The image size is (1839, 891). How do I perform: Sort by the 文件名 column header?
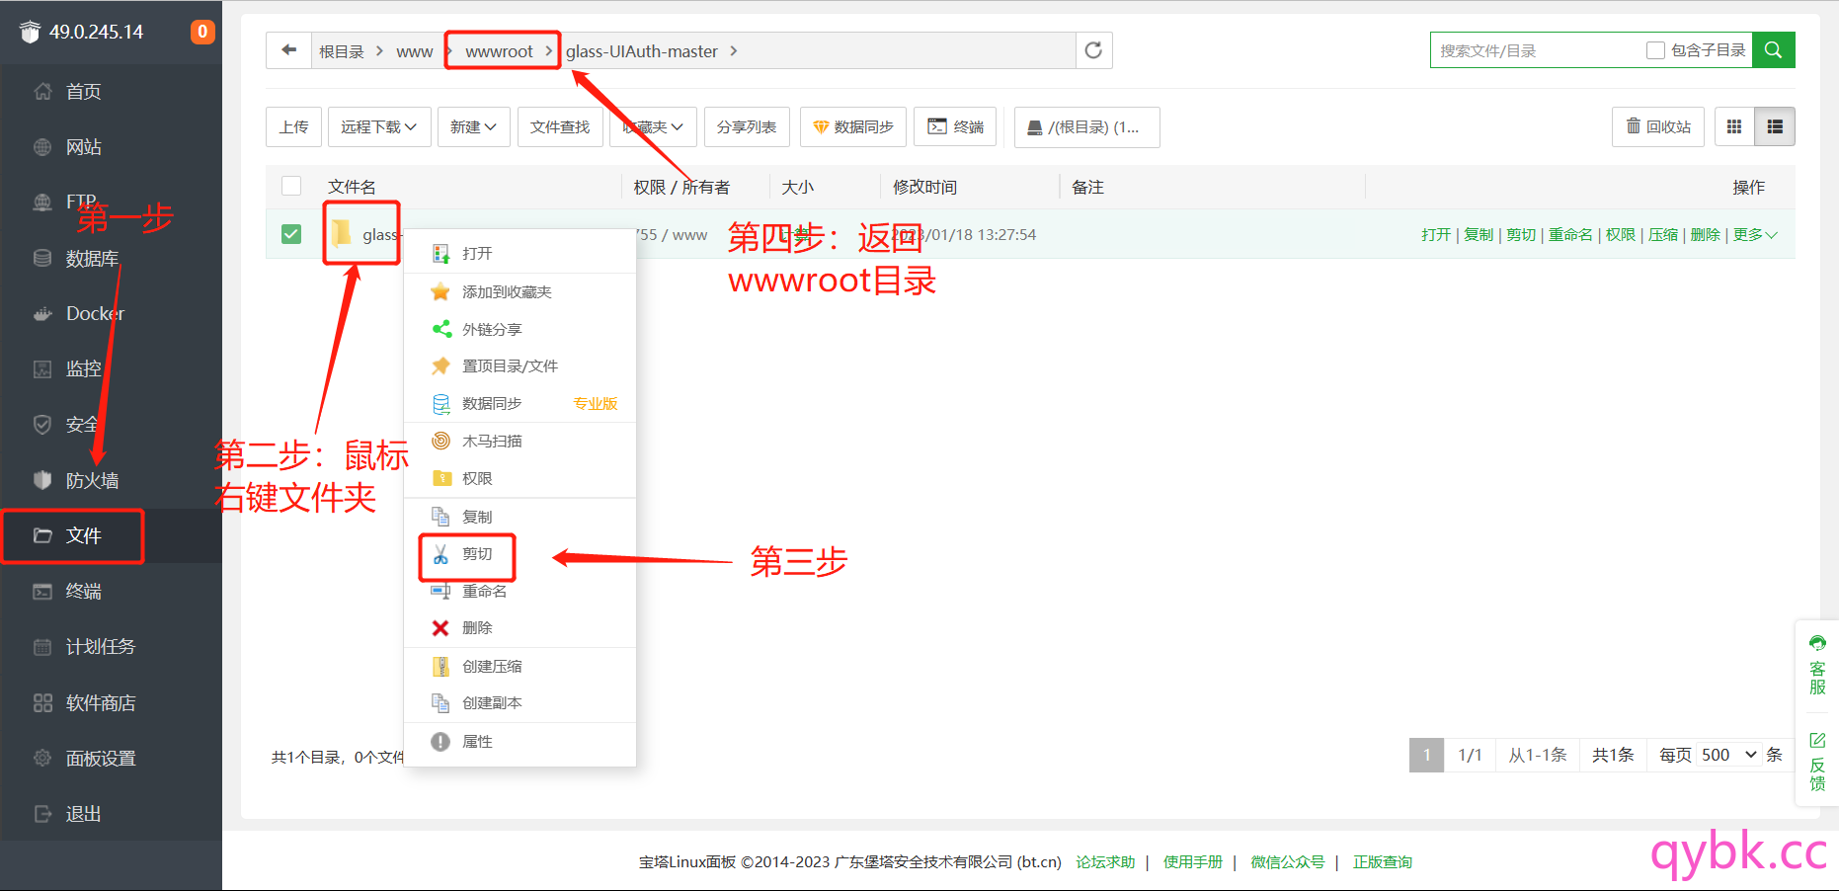(x=352, y=187)
